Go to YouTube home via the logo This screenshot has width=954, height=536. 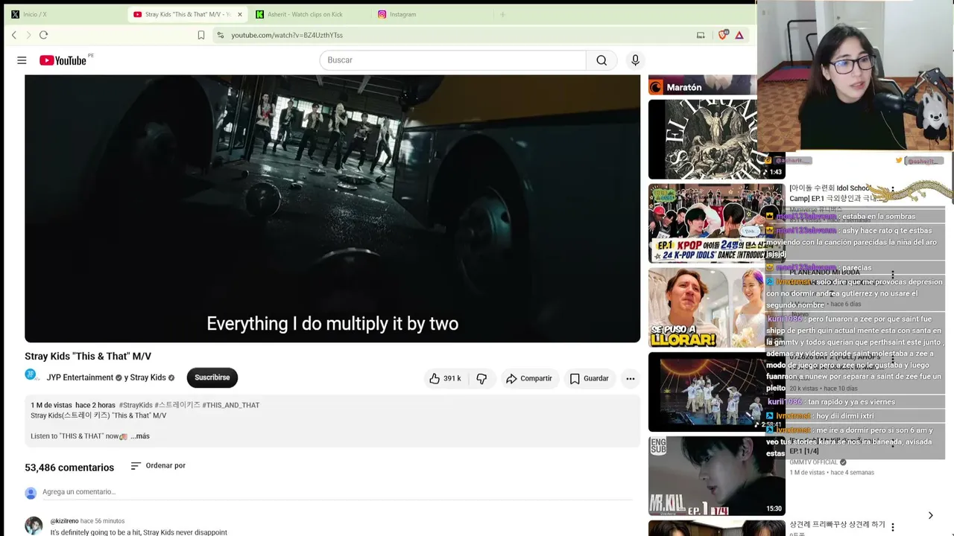(63, 60)
